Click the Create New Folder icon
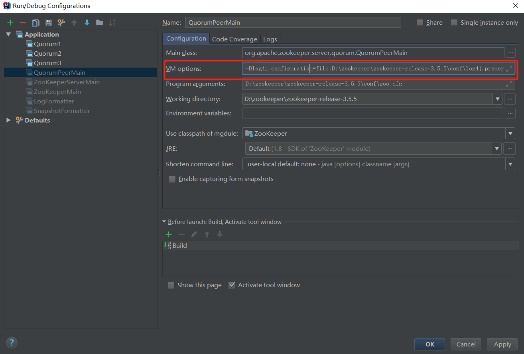 [x=100, y=23]
